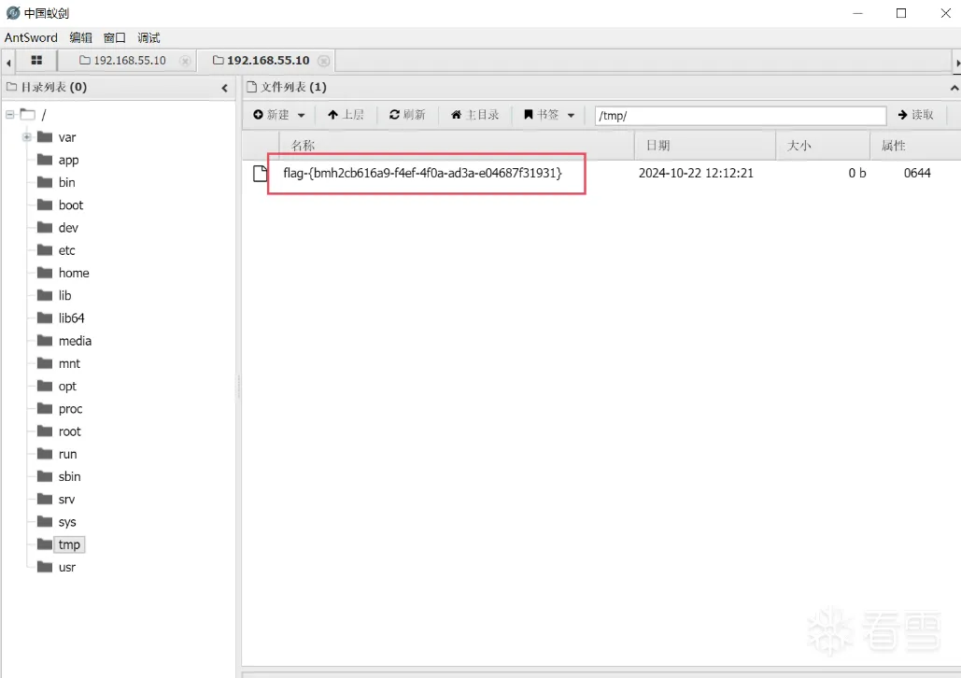Select the dev folder icon
Viewport: 961px width, 678px height.
[45, 228]
